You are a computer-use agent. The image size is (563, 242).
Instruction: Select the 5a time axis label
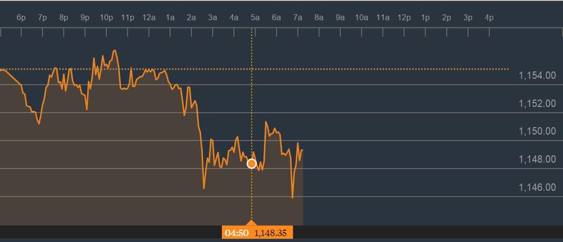coord(255,18)
